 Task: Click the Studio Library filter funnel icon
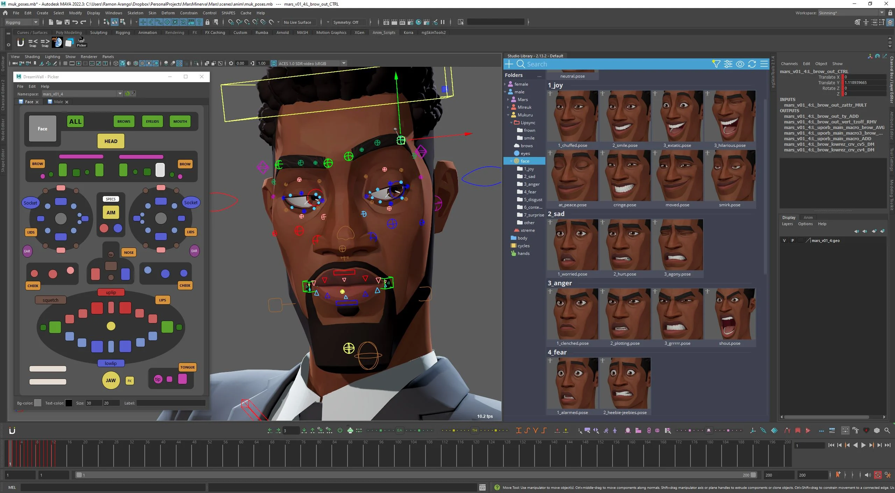(716, 64)
